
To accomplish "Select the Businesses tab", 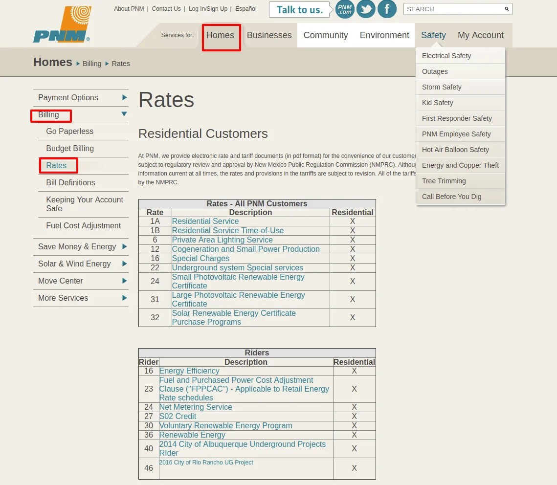I will [269, 35].
